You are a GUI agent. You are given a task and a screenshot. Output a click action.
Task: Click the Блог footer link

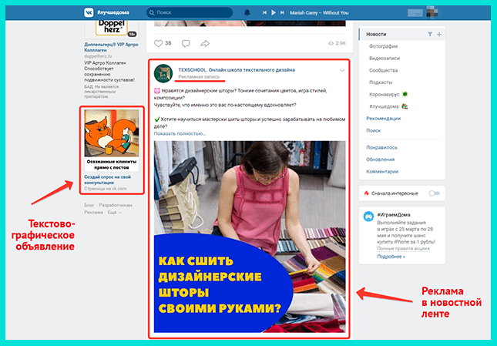coord(89,205)
